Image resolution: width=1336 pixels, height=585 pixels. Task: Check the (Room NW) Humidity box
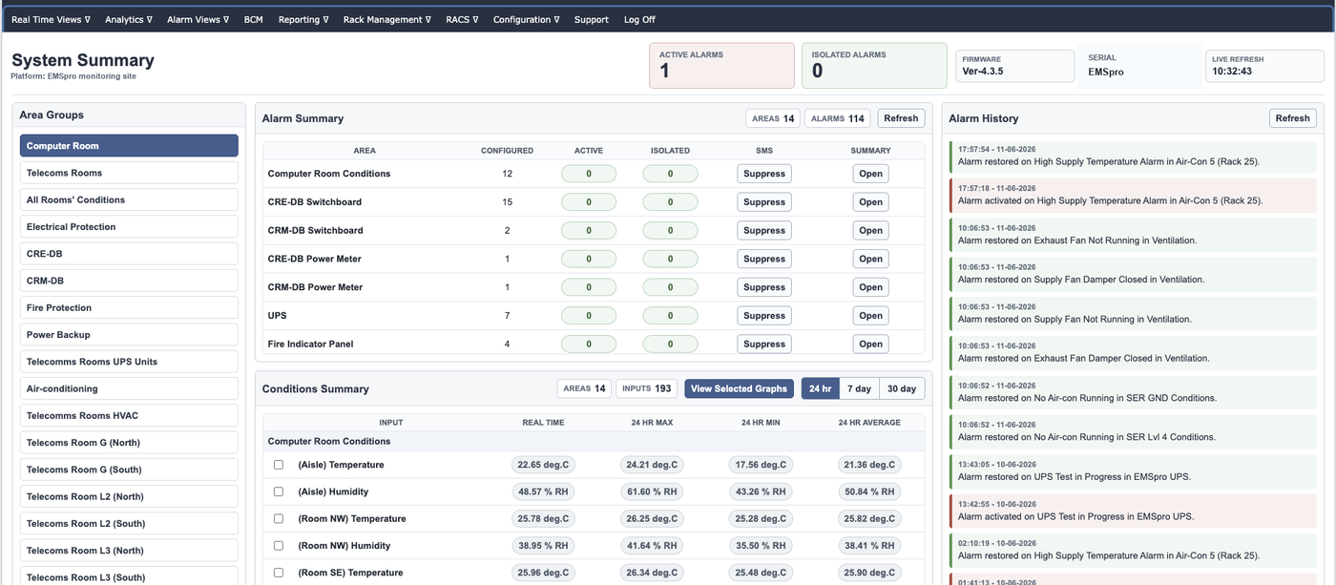[x=279, y=546]
